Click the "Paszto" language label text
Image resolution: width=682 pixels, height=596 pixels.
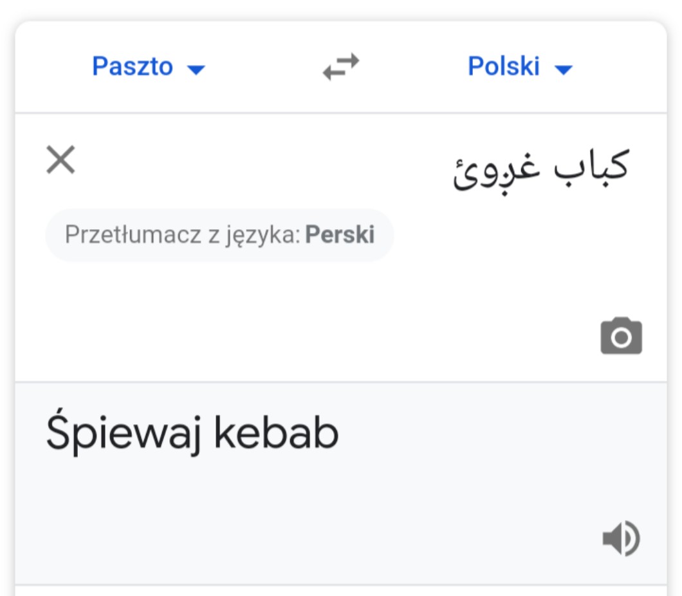click(133, 67)
